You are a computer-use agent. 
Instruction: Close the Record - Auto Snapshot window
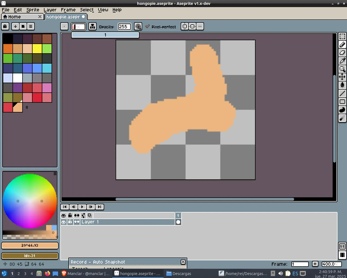point(183,262)
